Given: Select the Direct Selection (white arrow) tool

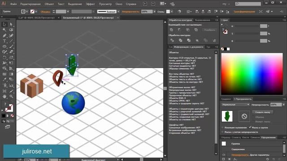Looking at the screenshot, I should [x=11, y=24].
